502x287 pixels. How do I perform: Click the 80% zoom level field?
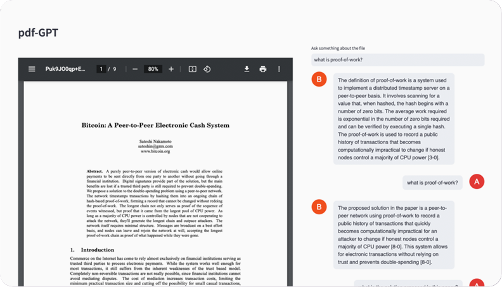pos(153,69)
